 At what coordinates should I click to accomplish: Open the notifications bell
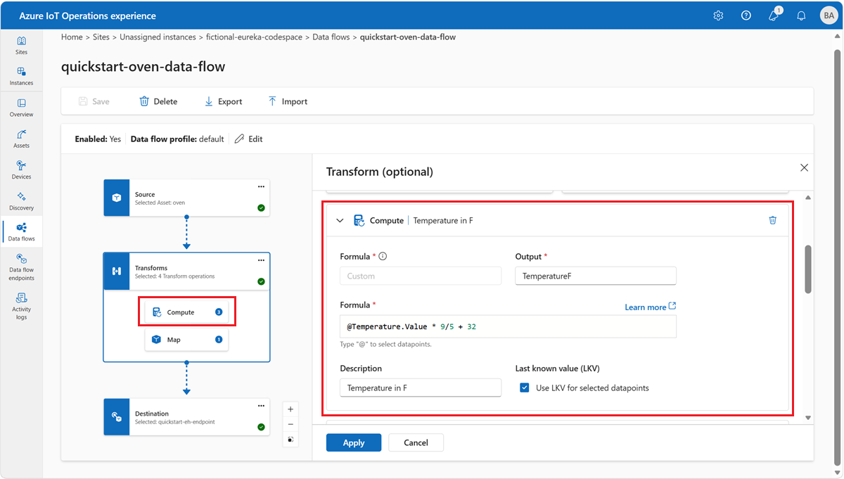(801, 15)
